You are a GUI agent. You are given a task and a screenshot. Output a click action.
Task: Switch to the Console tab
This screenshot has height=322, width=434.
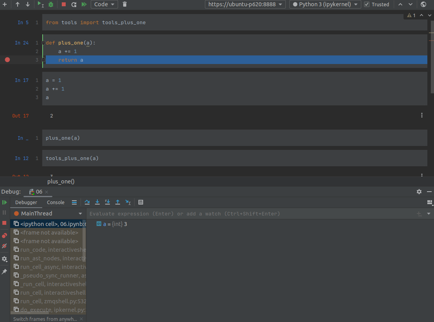click(x=56, y=202)
